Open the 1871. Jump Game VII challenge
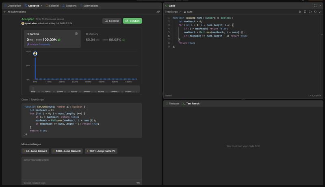Viewport: 325px width, 187px height. [x=101, y=151]
